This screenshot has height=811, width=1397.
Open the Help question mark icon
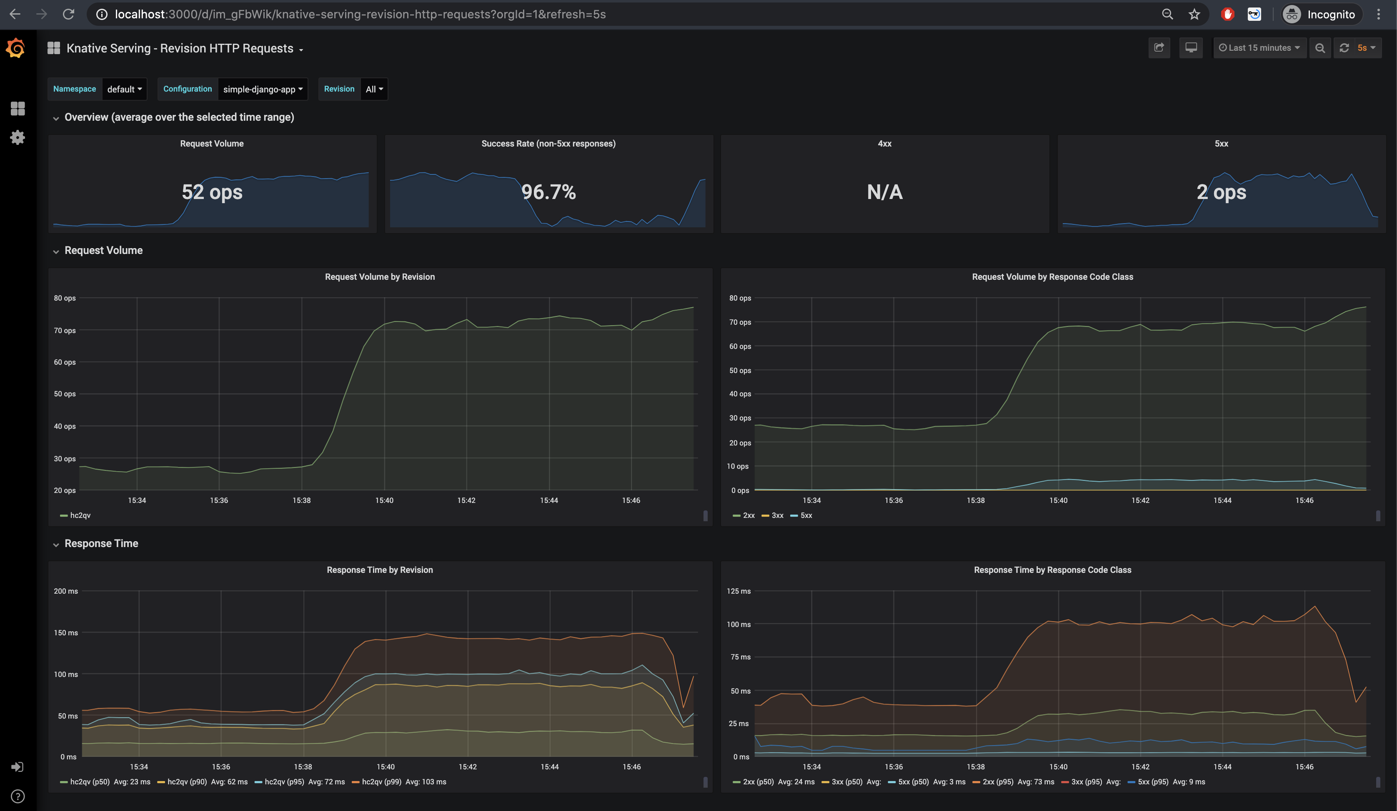pos(18,796)
